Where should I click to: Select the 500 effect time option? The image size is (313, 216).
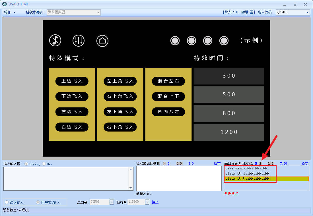[x=229, y=95]
